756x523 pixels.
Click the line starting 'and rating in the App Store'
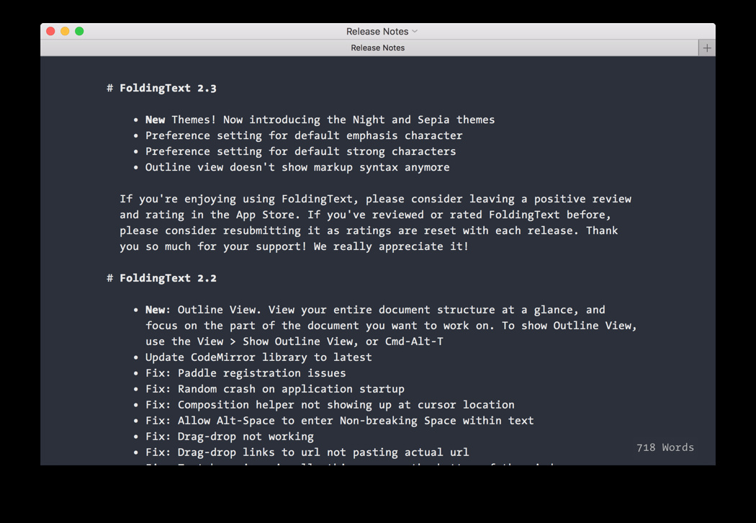366,215
